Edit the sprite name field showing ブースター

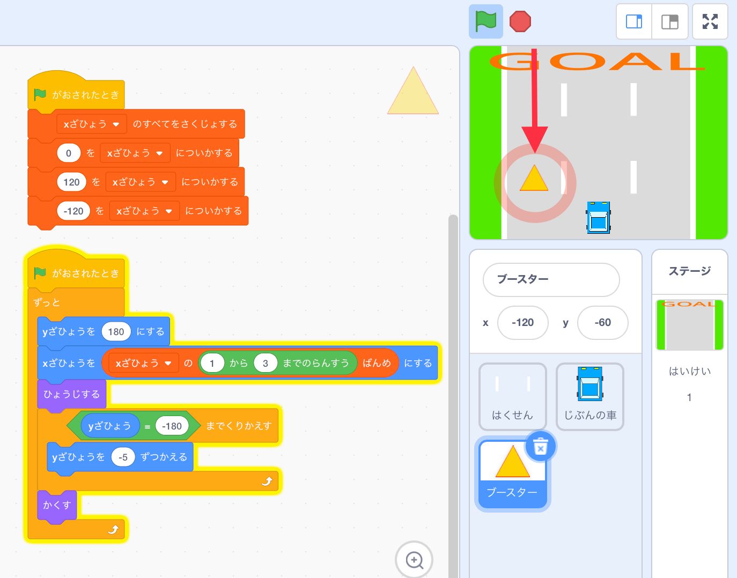click(x=550, y=279)
